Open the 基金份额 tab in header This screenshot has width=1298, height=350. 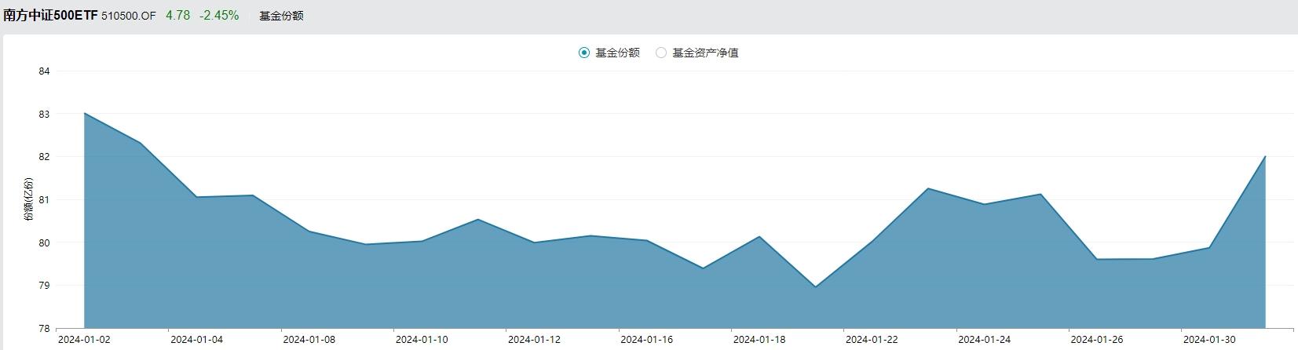point(281,16)
